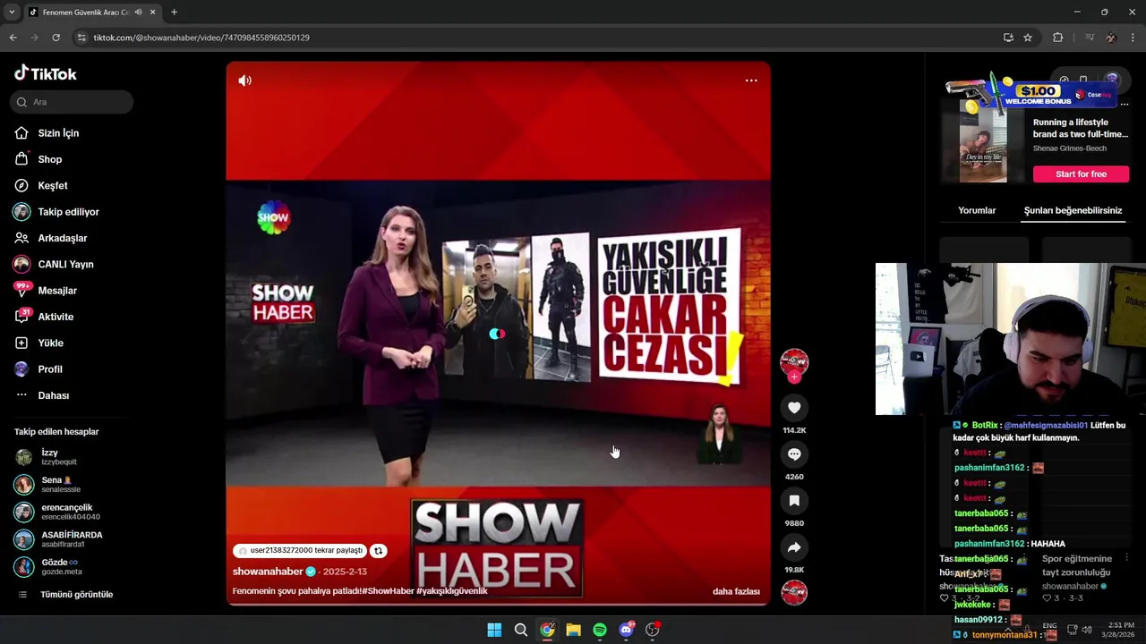
Task: Bookmark this page with star icon
Action: pyautogui.click(x=1028, y=38)
